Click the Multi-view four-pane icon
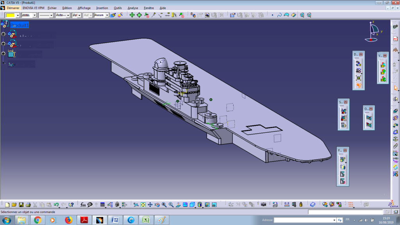The width and height of the screenshot is (400, 225). [185, 205]
